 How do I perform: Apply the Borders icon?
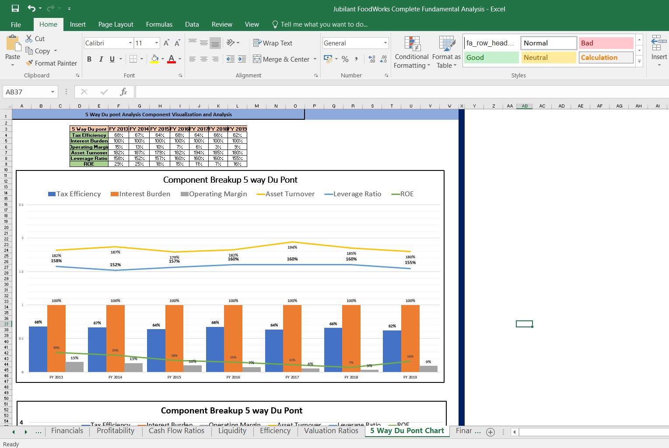(133, 59)
